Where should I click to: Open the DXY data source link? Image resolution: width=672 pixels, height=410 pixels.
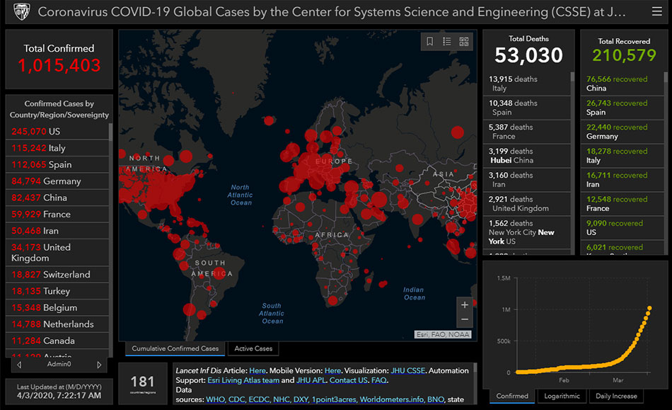click(301, 399)
